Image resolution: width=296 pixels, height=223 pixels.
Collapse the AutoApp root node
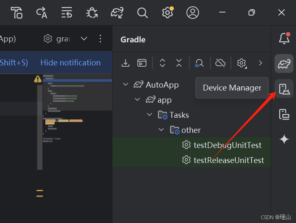point(126,84)
